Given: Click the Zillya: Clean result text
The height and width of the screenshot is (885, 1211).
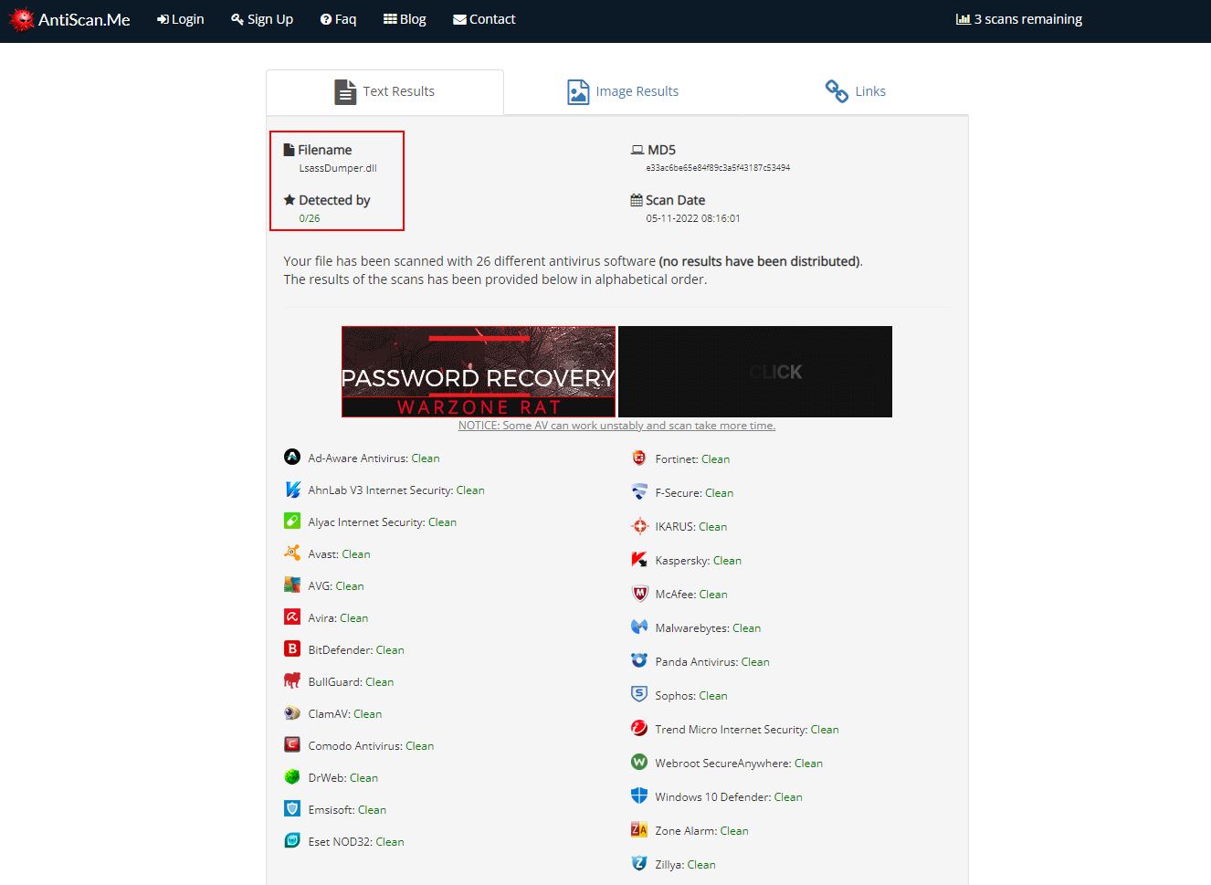Looking at the screenshot, I should coord(685,865).
